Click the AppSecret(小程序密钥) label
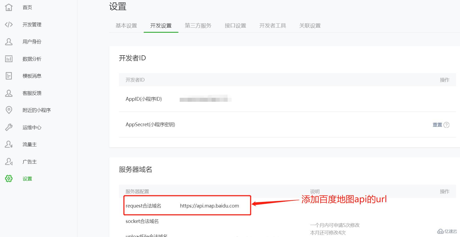The image size is (460, 237). pyautogui.click(x=150, y=125)
